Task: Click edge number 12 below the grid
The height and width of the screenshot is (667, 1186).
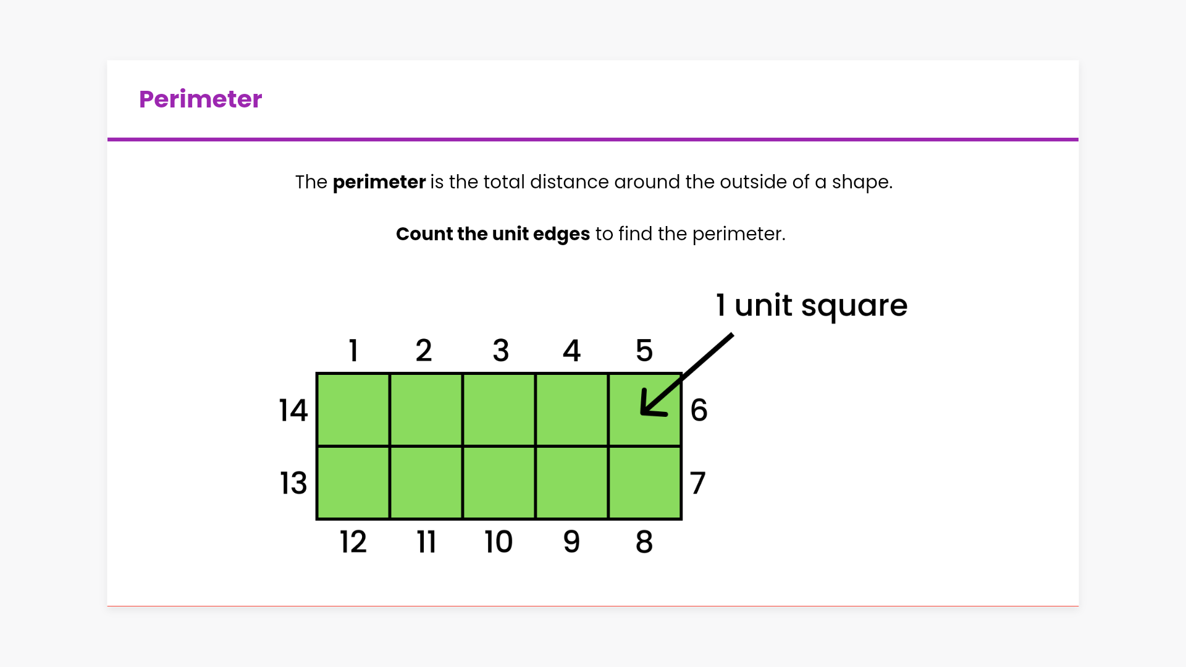Action: [x=353, y=542]
